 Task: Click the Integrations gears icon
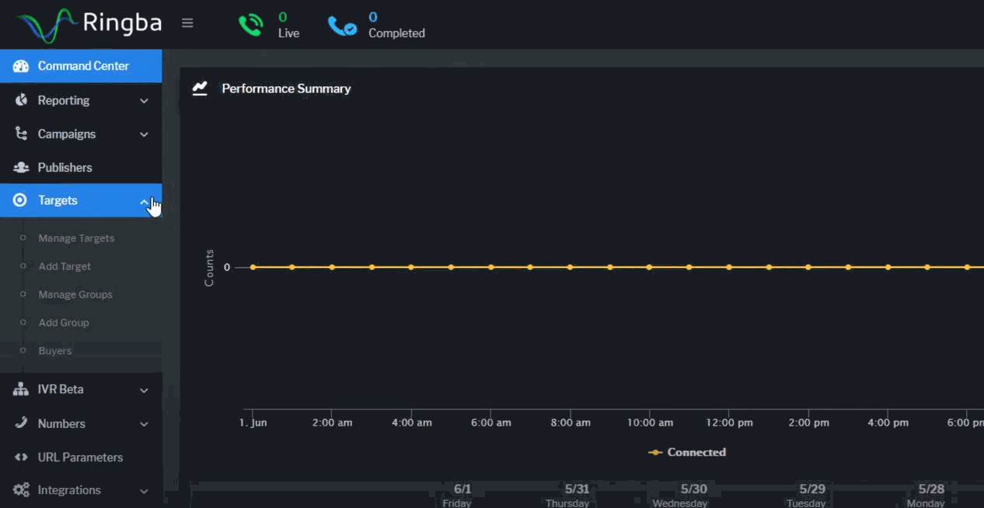pos(21,490)
